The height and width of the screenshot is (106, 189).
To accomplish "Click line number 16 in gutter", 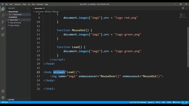I will point(38,47).
